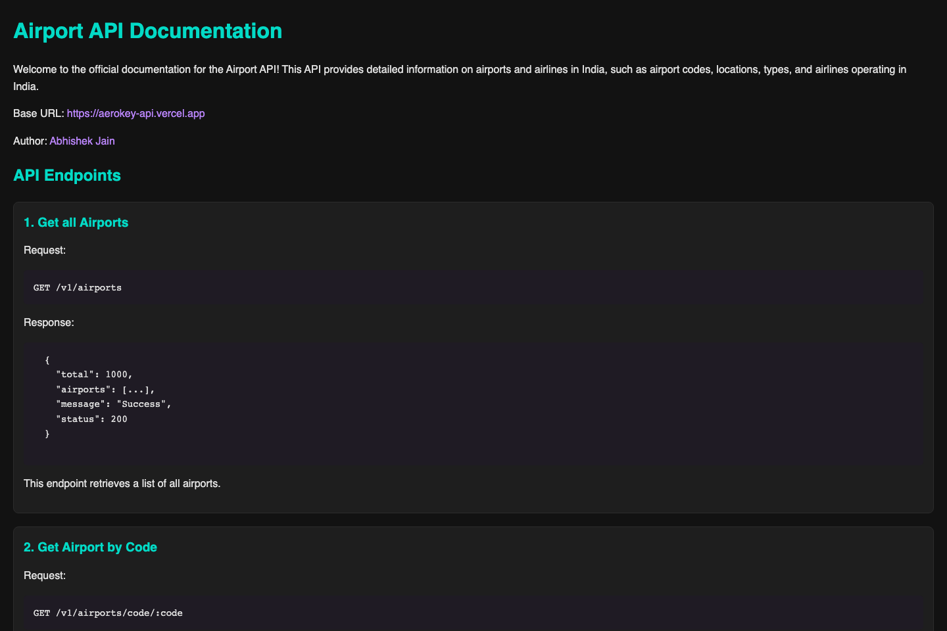The image size is (947, 631).
Task: Click the 'This endpoint retrieves a list' description
Action: [122, 484]
